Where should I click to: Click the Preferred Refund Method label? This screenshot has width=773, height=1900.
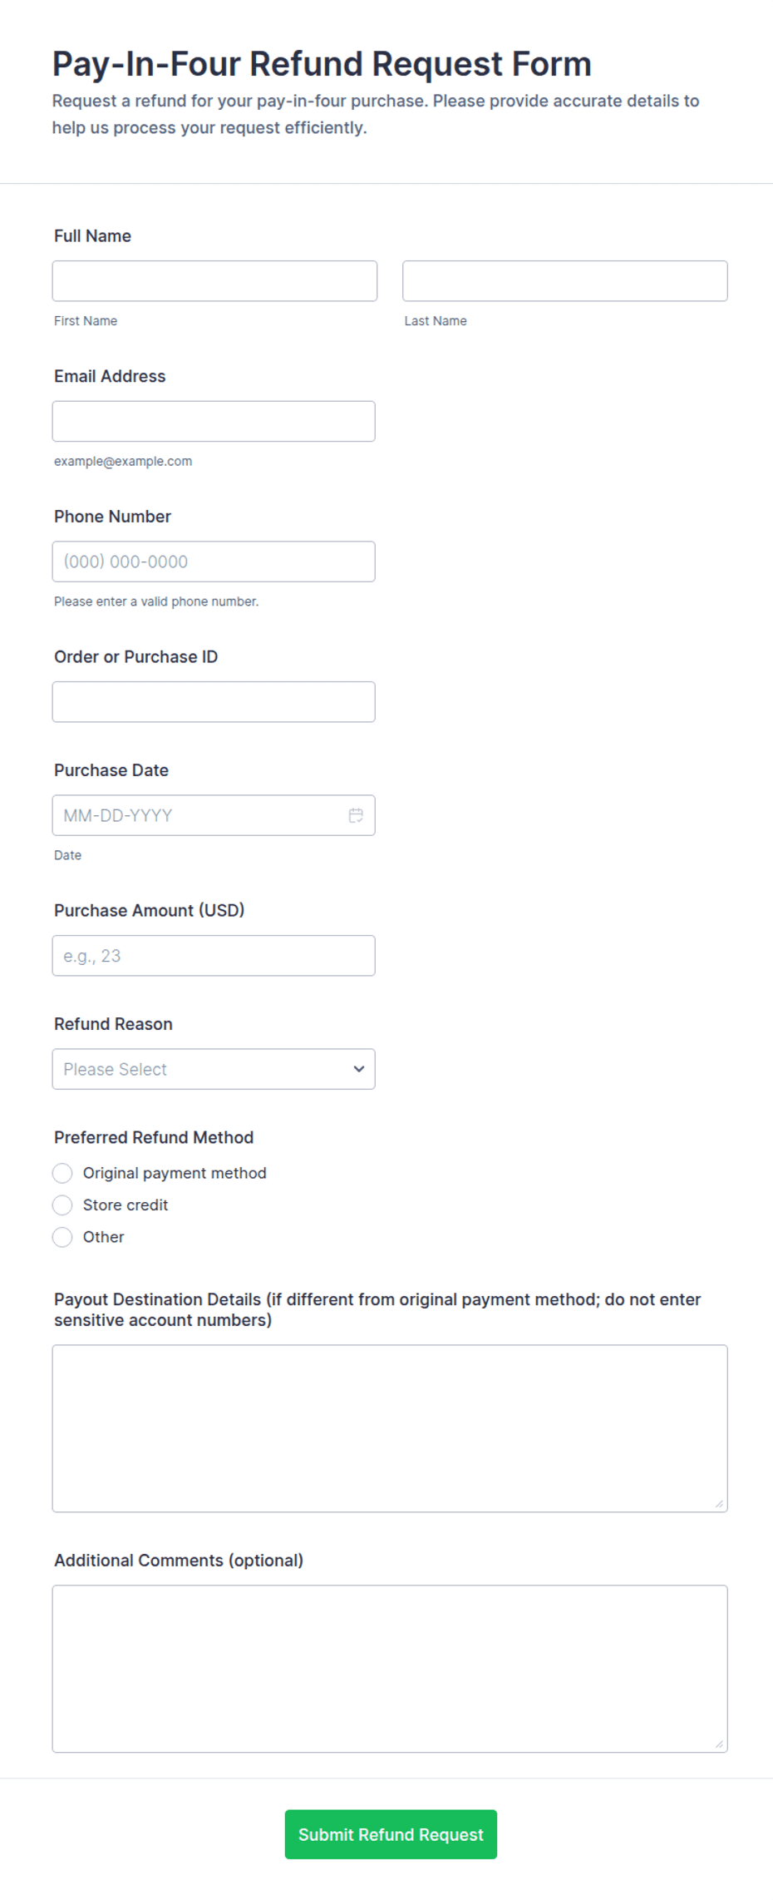[154, 1137]
